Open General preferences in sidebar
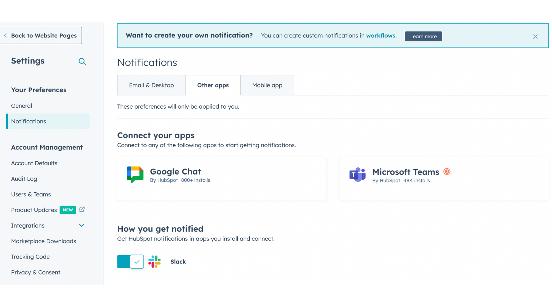 pos(21,106)
